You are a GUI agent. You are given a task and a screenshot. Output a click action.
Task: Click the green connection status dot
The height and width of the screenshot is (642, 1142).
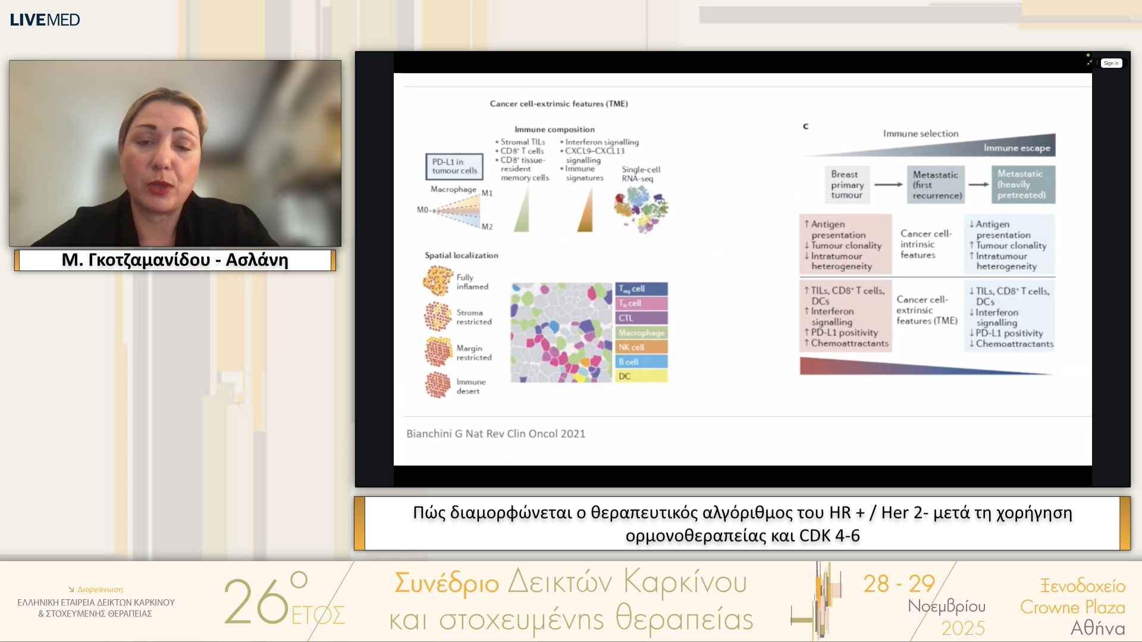(x=1088, y=54)
